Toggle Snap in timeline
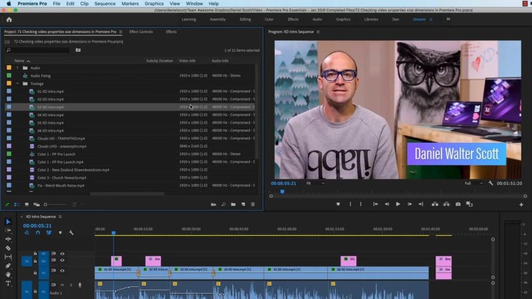Viewport: 532px width, 299px height. point(38,233)
